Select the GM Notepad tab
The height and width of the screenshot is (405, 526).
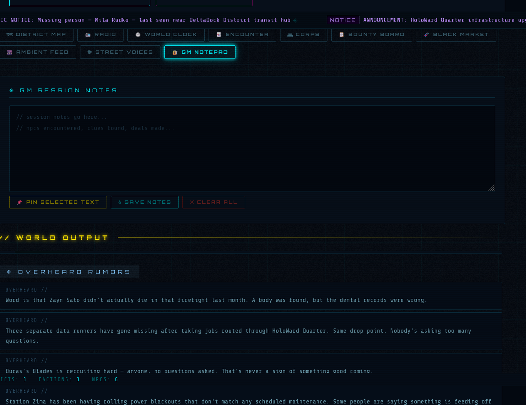tap(200, 52)
